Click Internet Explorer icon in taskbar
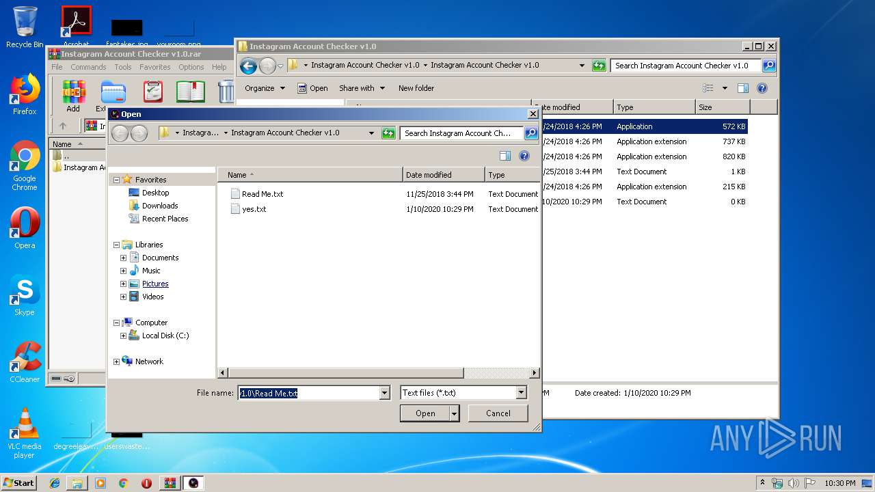The height and width of the screenshot is (492, 875). (55, 483)
